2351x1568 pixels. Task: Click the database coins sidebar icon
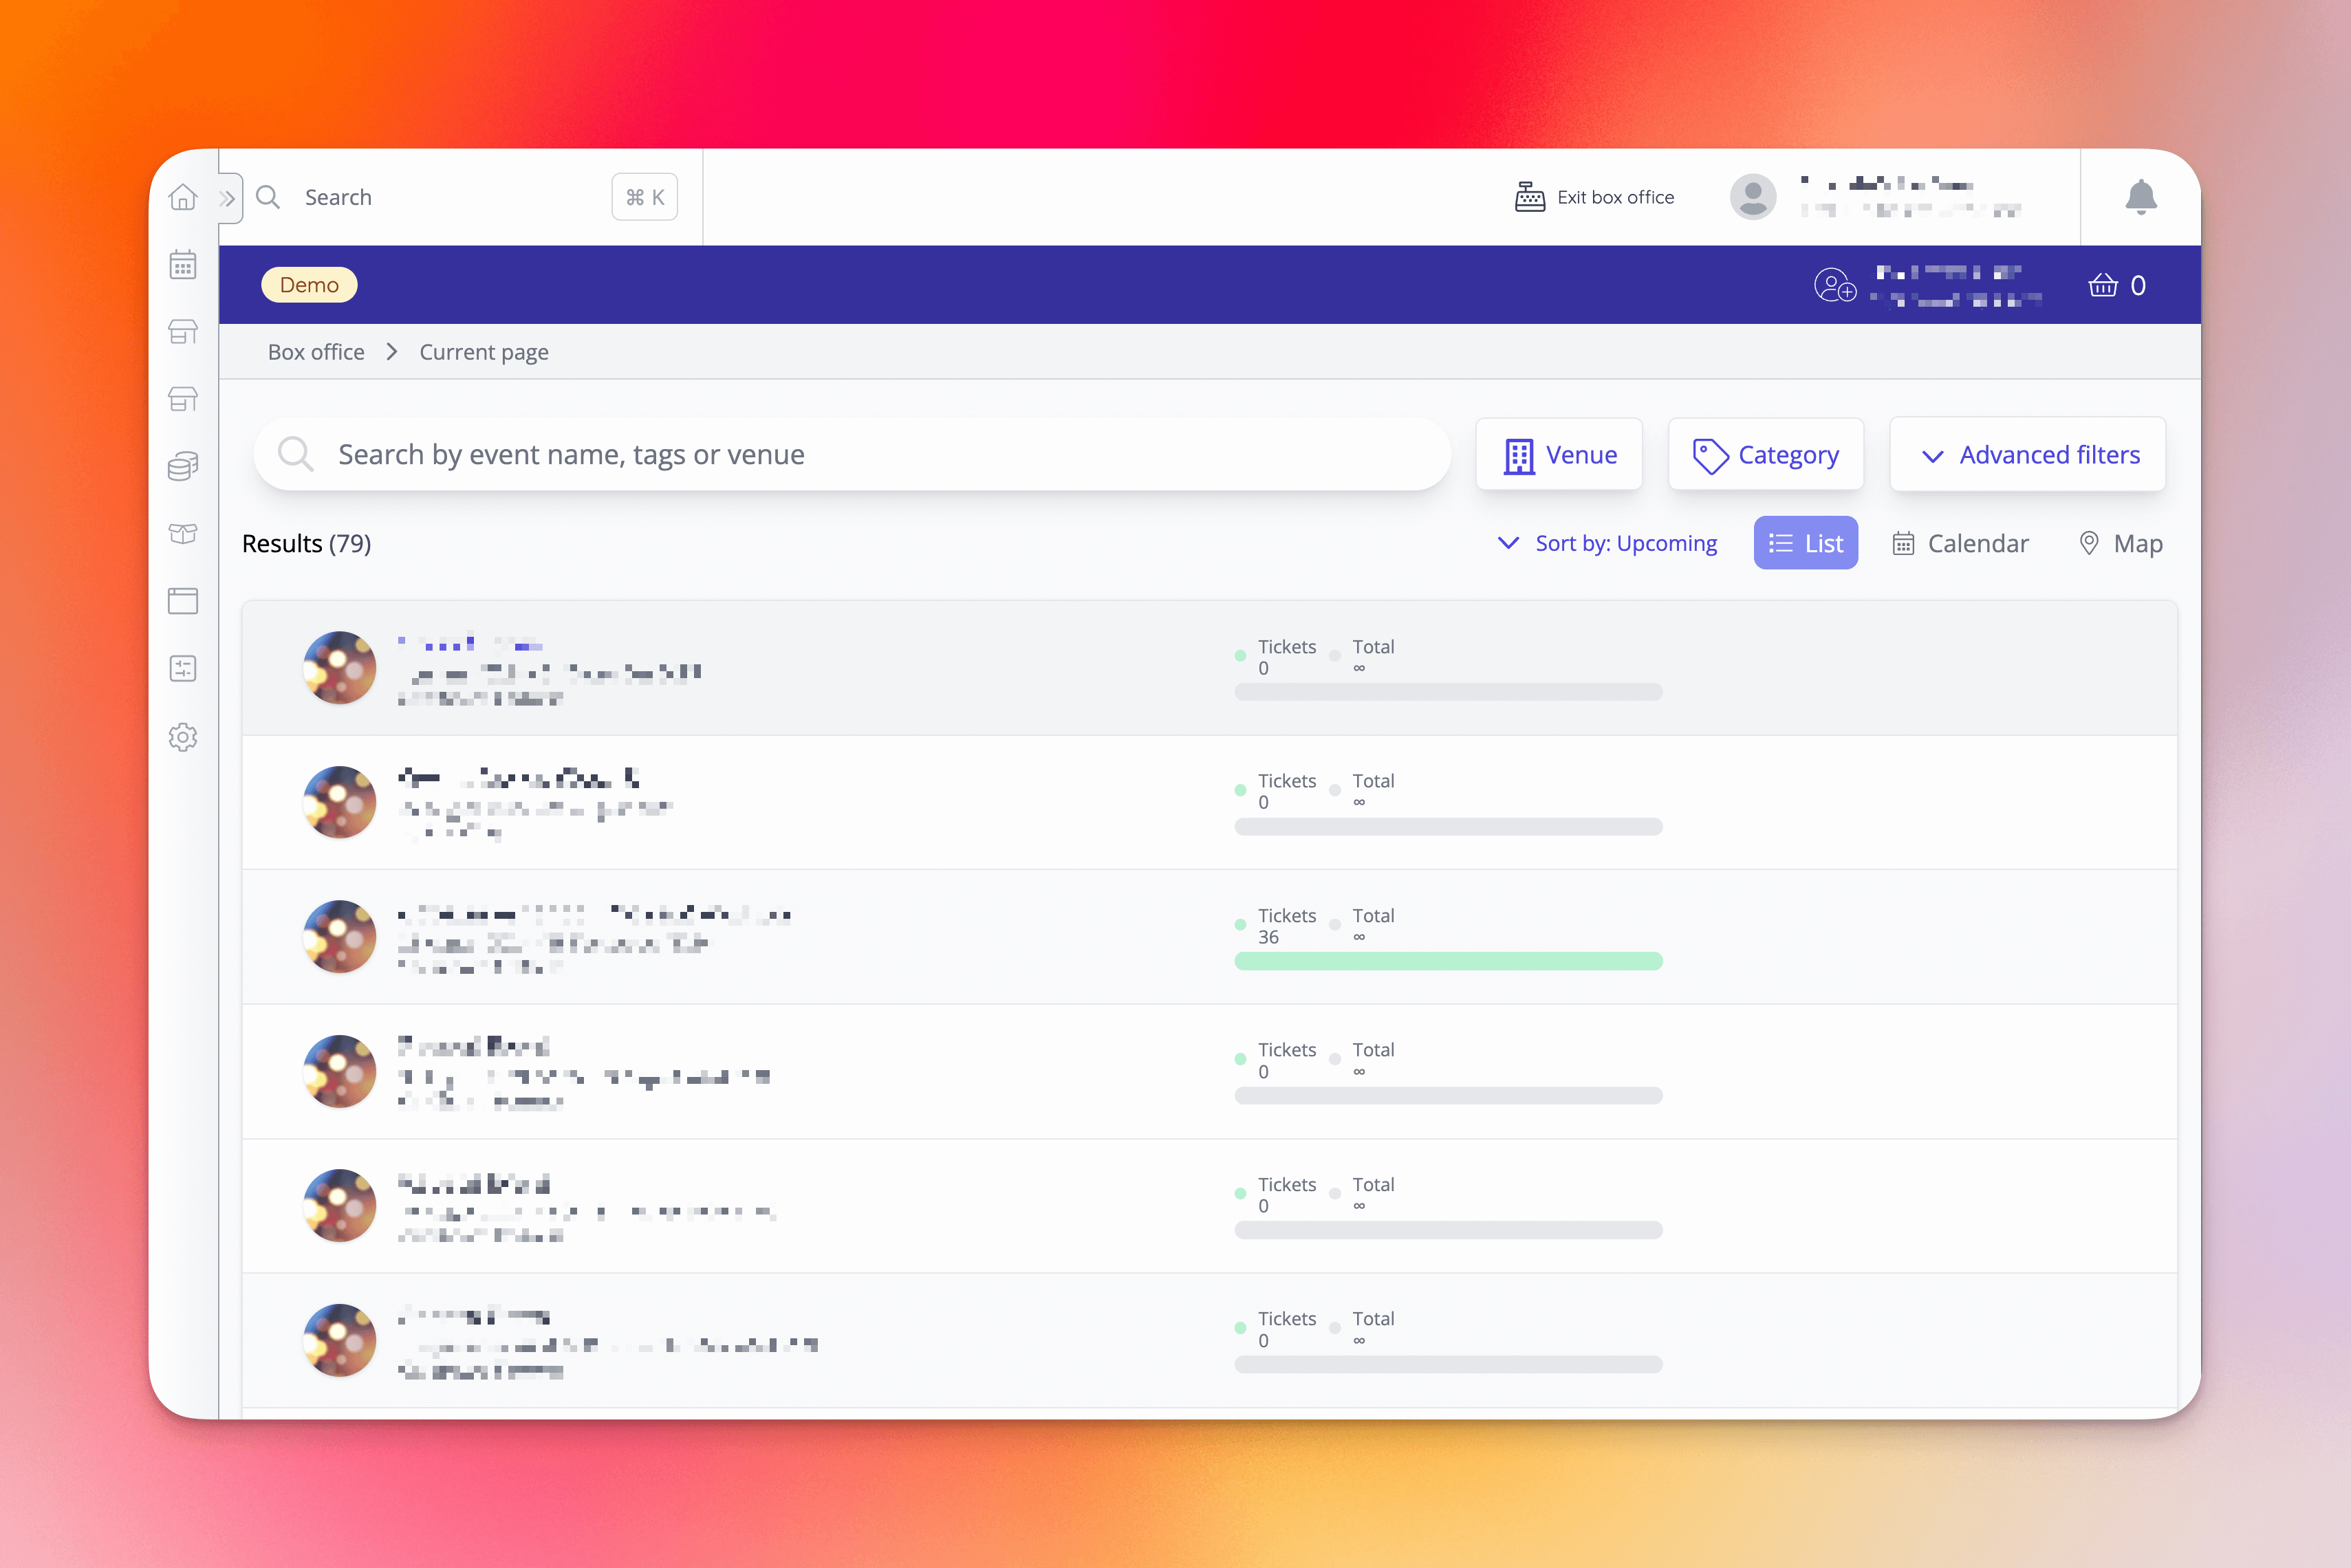(183, 466)
